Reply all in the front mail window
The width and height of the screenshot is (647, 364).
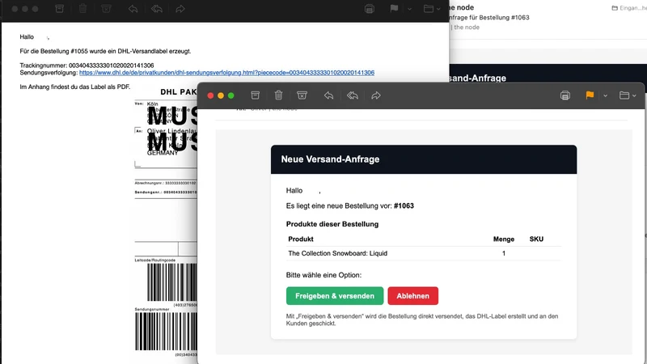pos(353,95)
